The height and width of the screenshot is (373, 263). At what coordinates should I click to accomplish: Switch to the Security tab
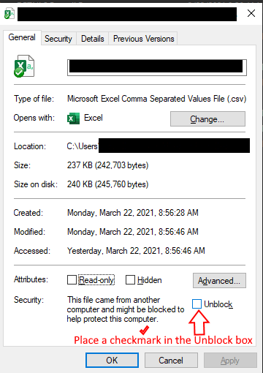coord(58,39)
